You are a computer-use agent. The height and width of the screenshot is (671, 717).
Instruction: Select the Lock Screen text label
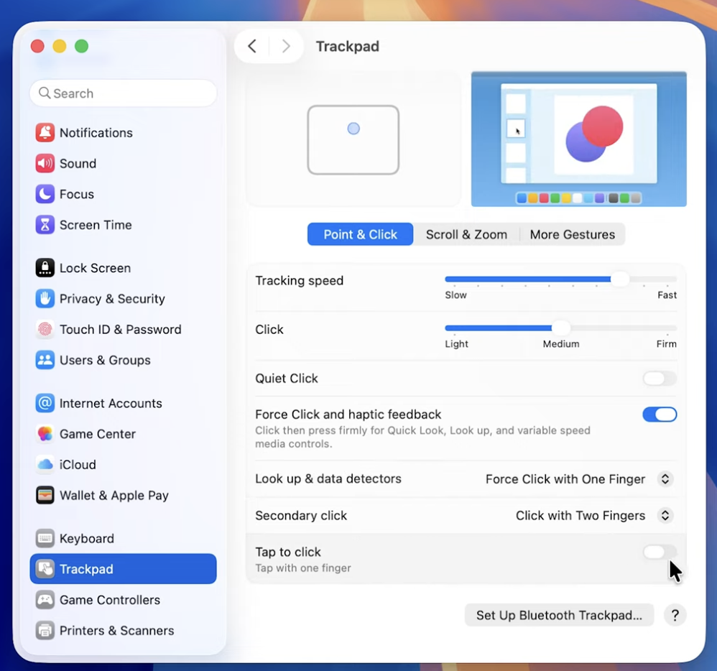(x=95, y=267)
